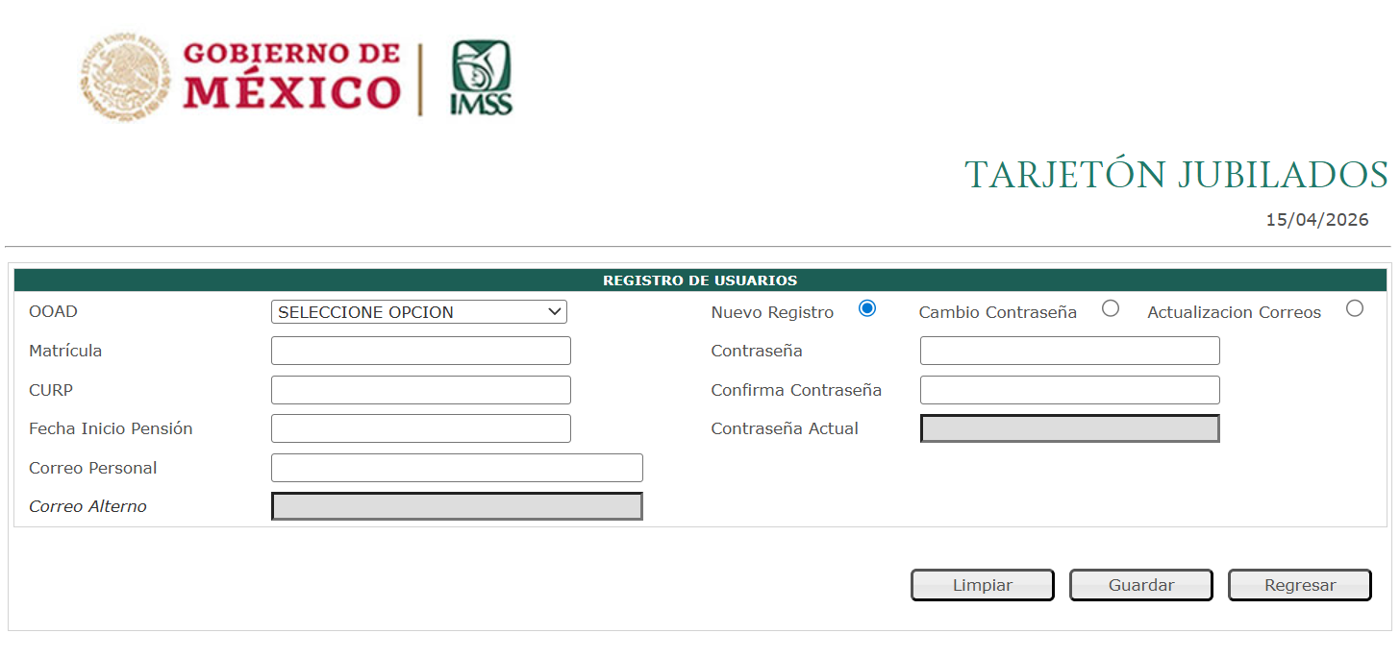The width and height of the screenshot is (1400, 658).
Task: Click the SELECCIONE OPCION combo box arrow
Action: click(x=555, y=311)
